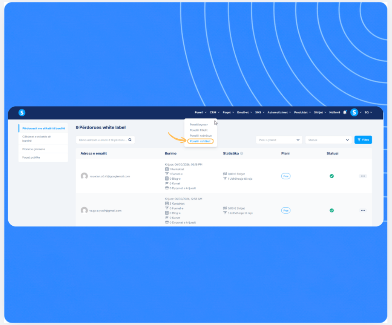This screenshot has height=325, width=392.
Task: Open 'Përdoruesit me etiketë të bardhë' sidebar tab
Action: coord(43,128)
